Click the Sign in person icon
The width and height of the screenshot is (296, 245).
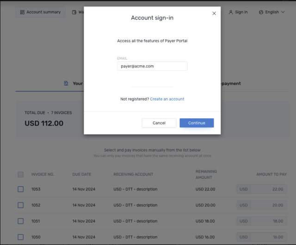[230, 12]
